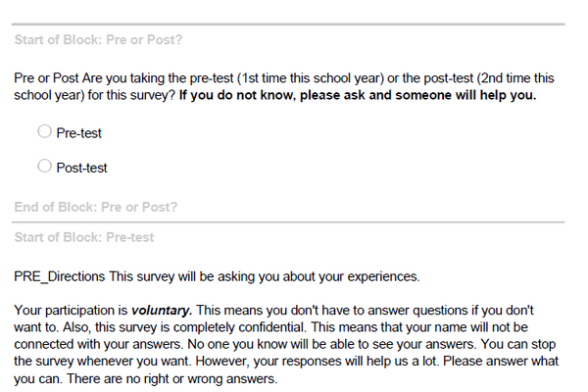Select the Post-test radio button

(43, 167)
